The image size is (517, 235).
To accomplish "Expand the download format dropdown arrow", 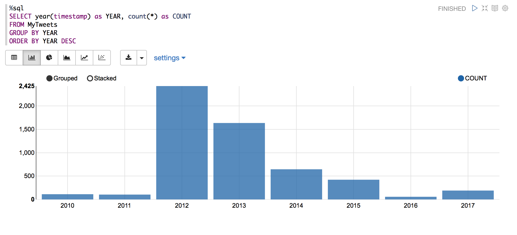I will [x=142, y=58].
